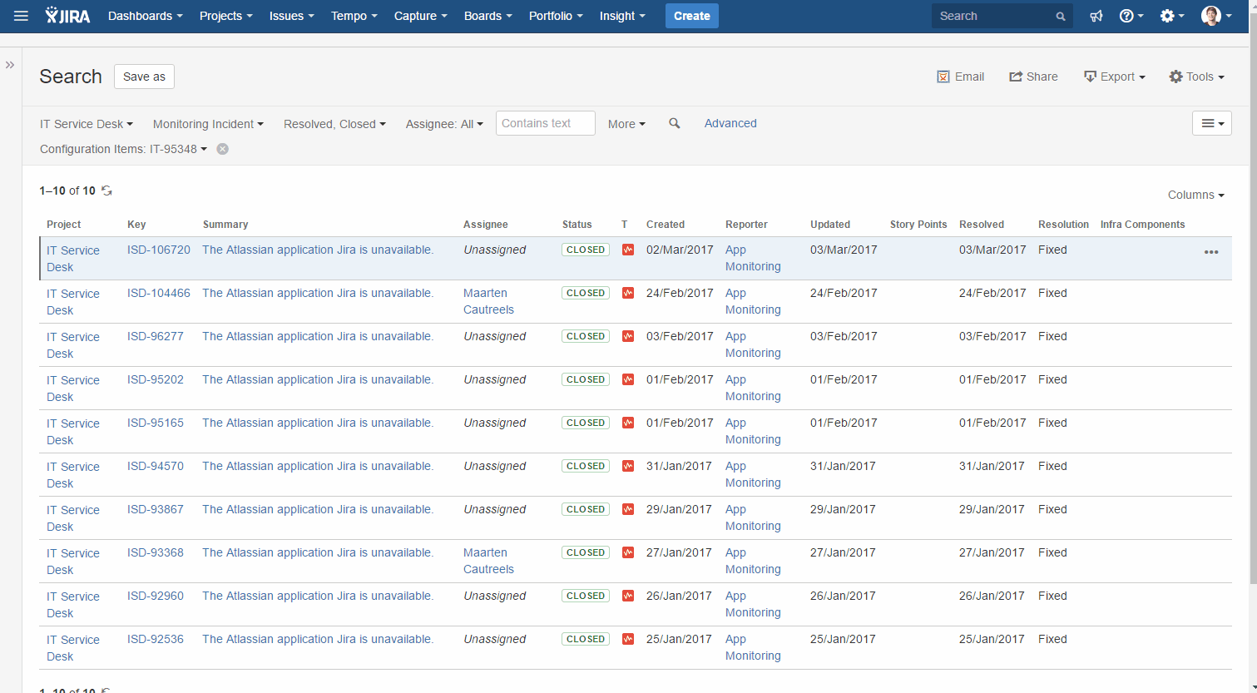Open the help question mark menu
Screen dimensions: 1257x693
pos(1131,16)
